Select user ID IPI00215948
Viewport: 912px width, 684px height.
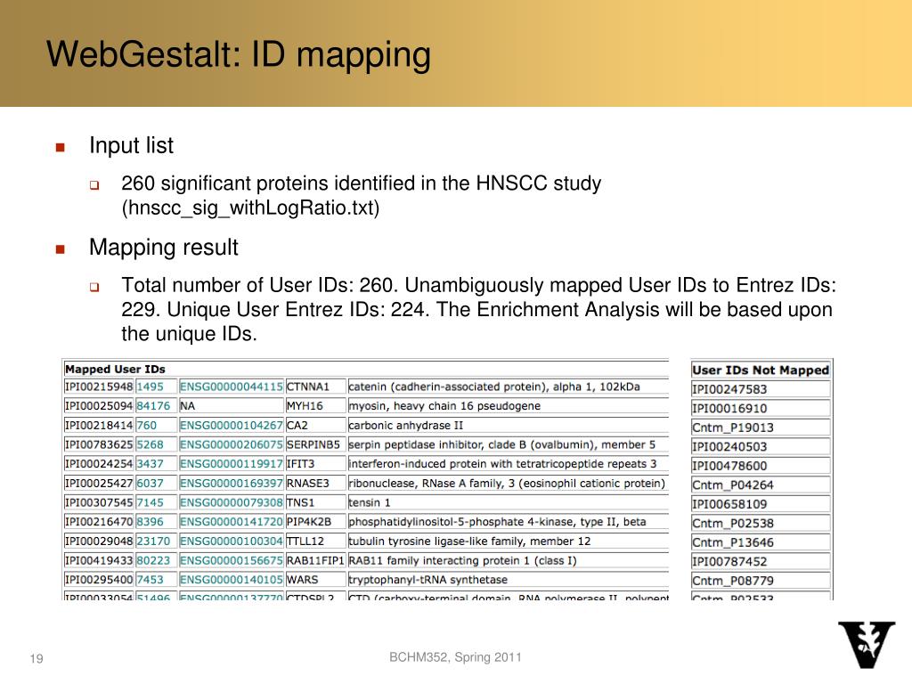click(x=99, y=387)
